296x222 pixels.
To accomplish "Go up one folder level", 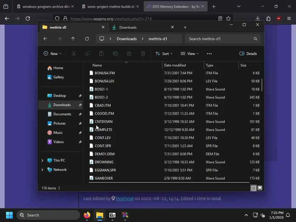I will tap(73, 39).
